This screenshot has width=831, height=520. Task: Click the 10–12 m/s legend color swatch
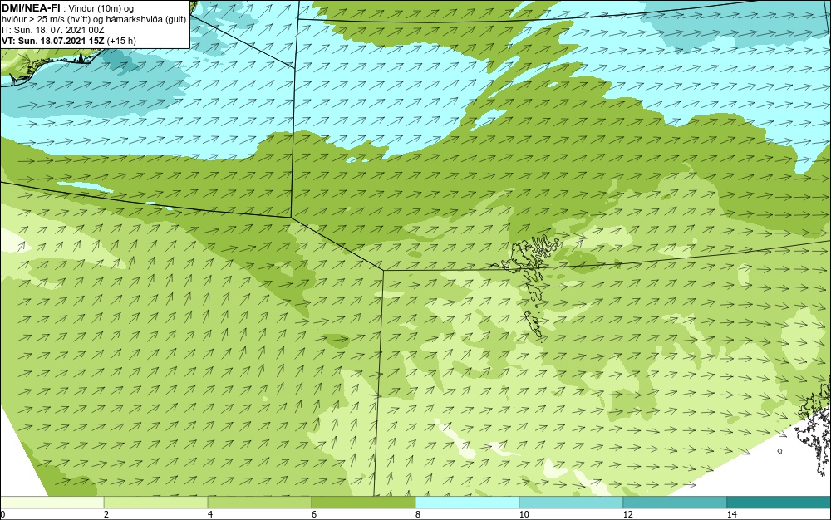[571, 503]
